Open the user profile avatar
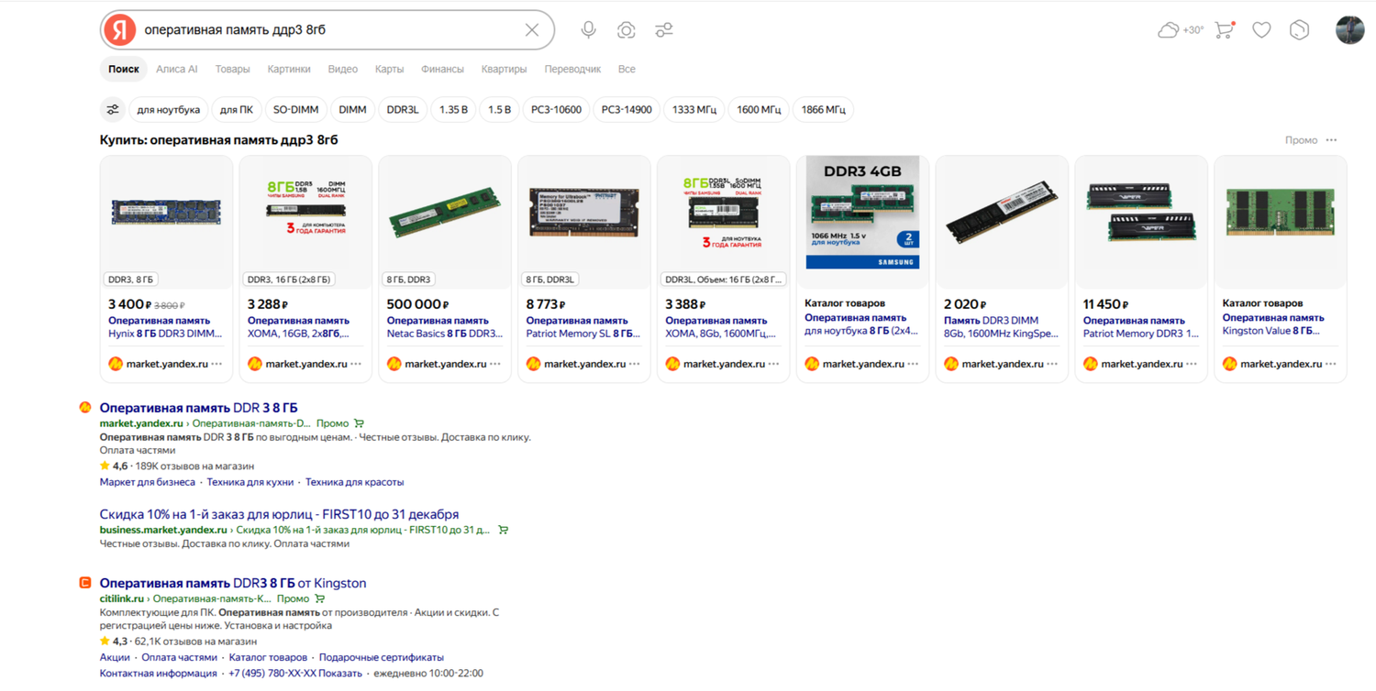Screen dimensions: 1376x691 click(x=1349, y=30)
